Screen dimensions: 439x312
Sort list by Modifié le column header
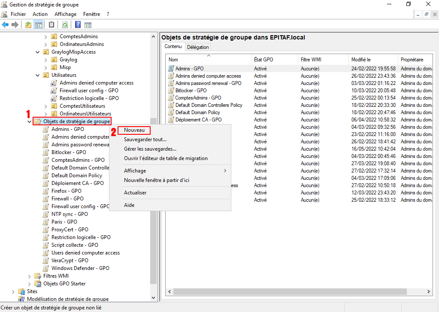[x=361, y=60]
